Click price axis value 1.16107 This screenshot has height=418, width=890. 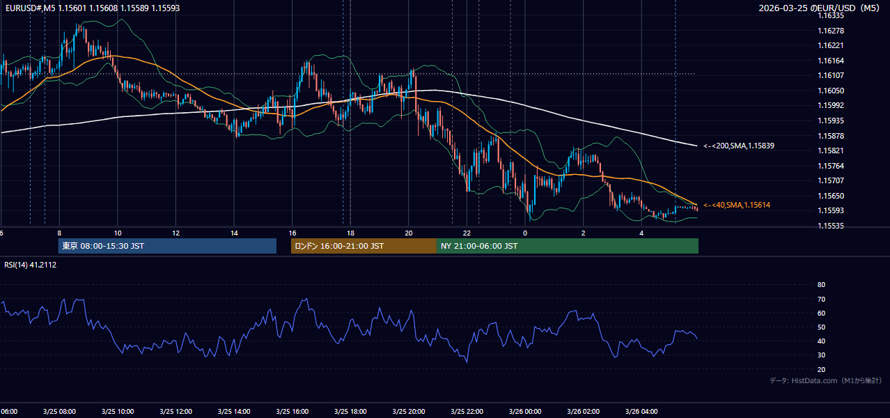tap(831, 75)
